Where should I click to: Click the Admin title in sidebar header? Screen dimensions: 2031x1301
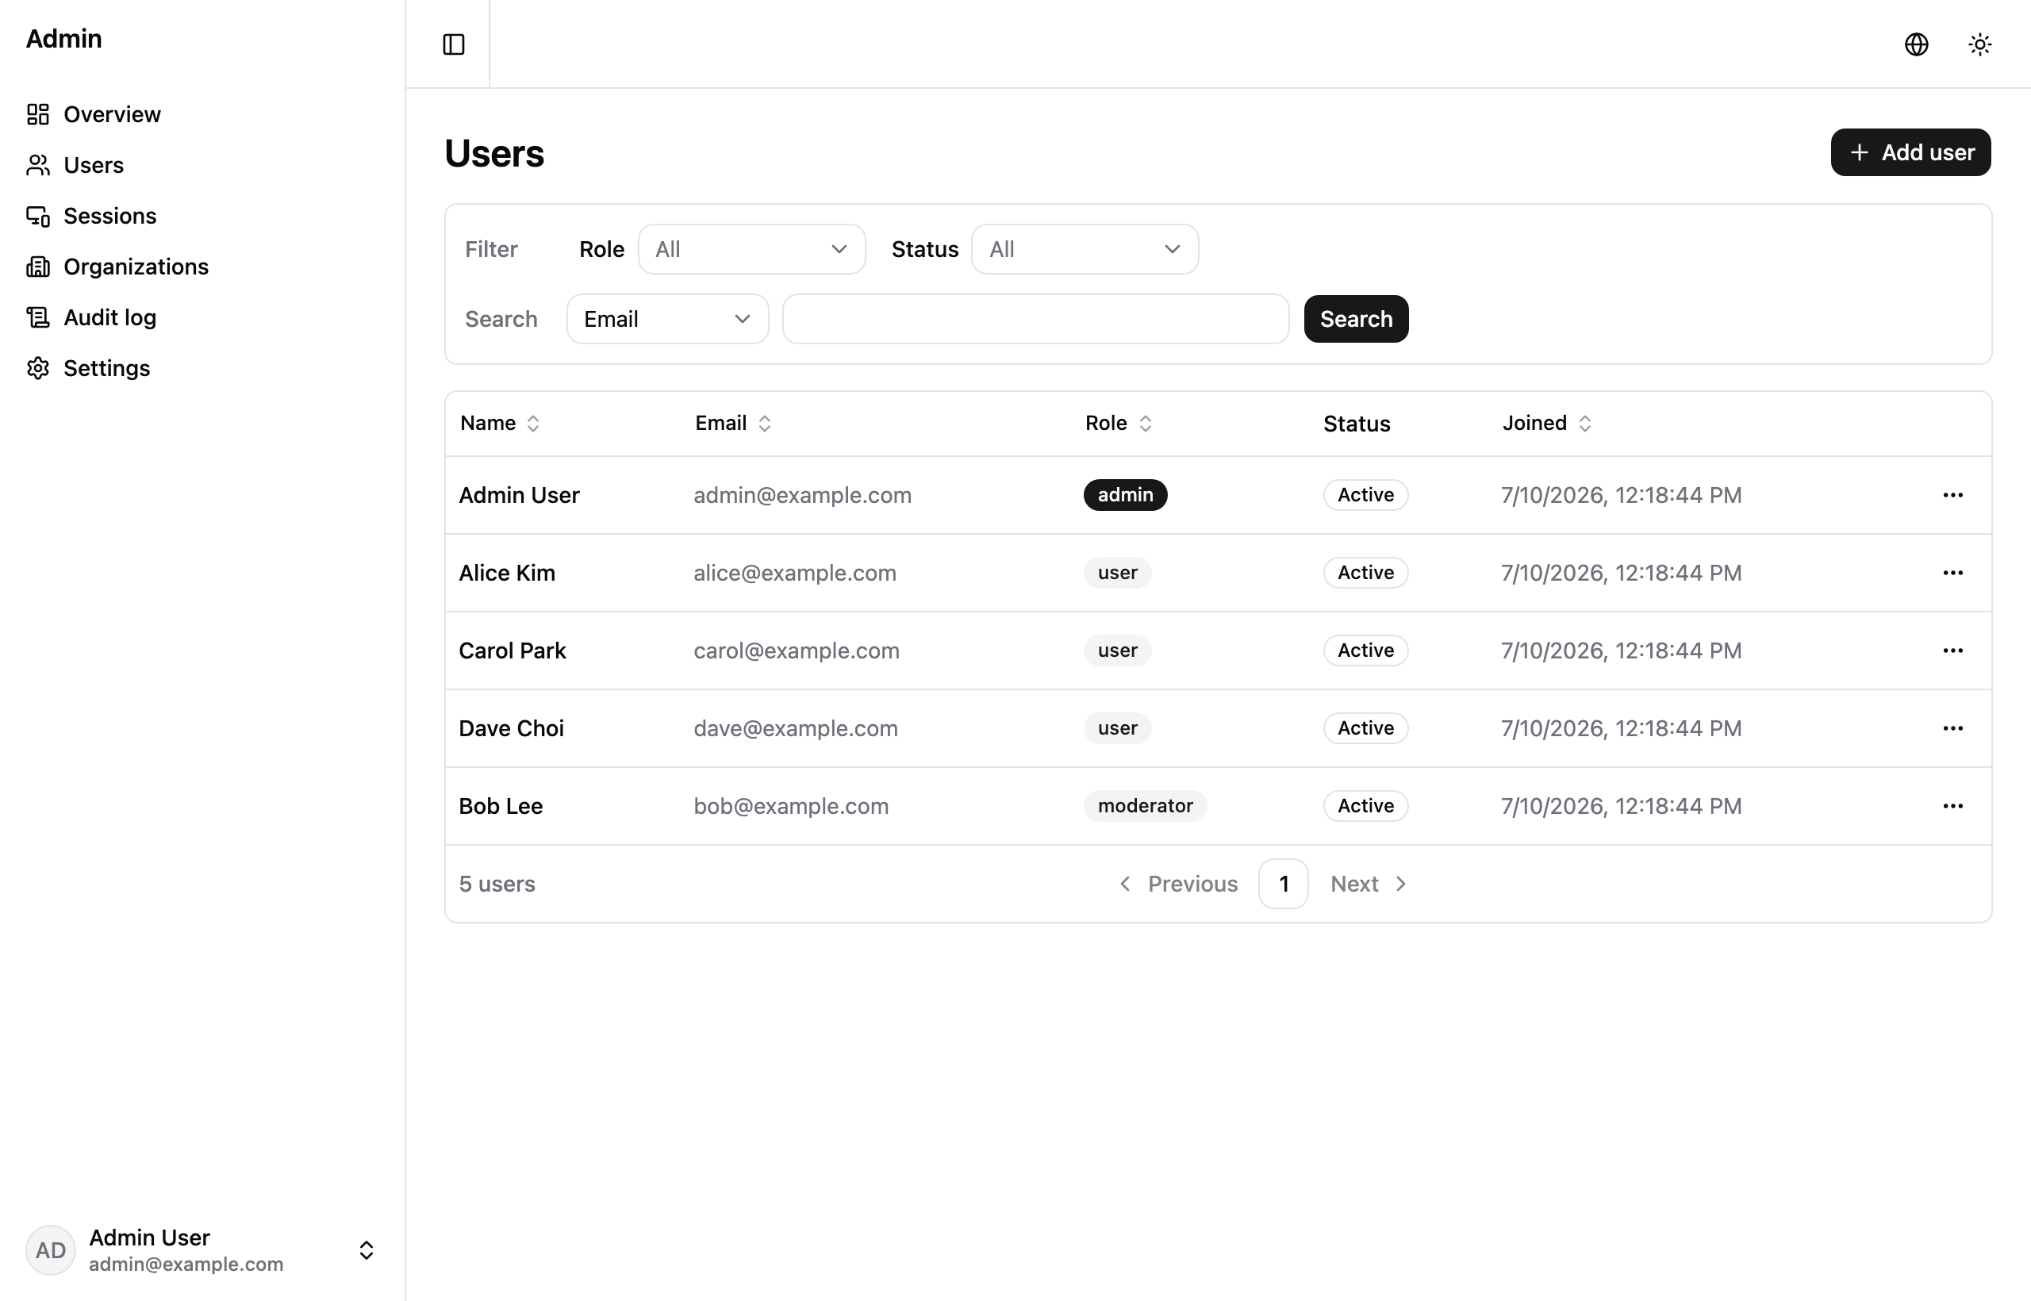(63, 38)
